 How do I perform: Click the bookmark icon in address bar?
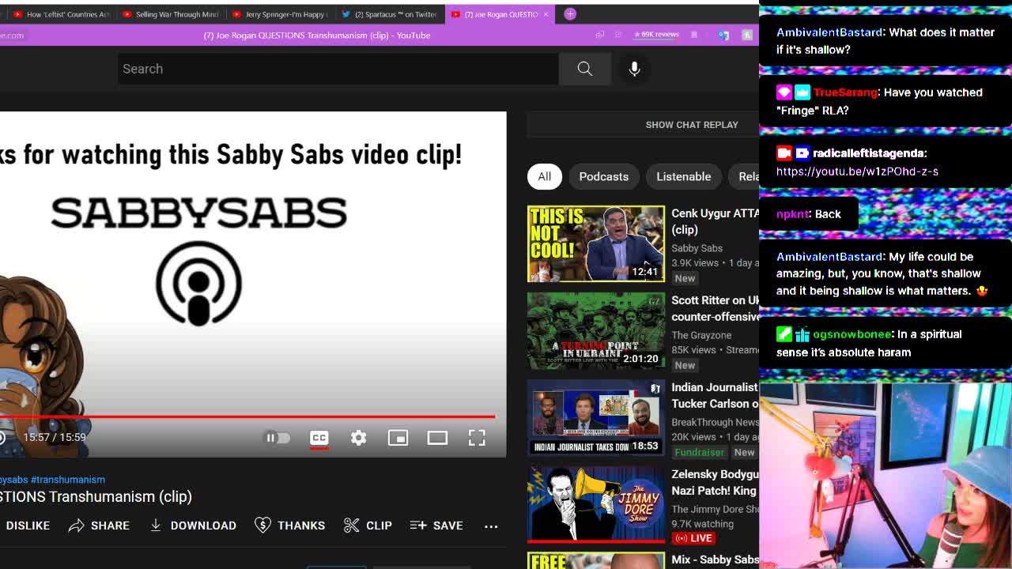[x=694, y=35]
